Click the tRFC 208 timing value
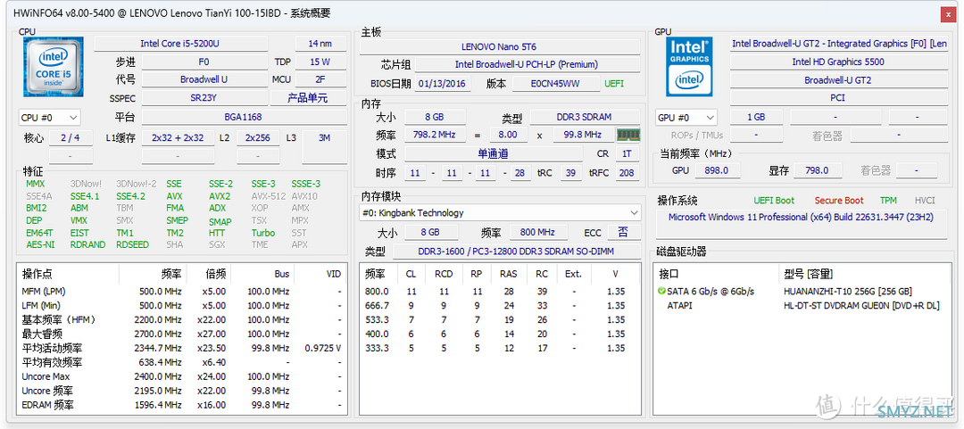The height and width of the screenshot is (429, 964). click(627, 173)
